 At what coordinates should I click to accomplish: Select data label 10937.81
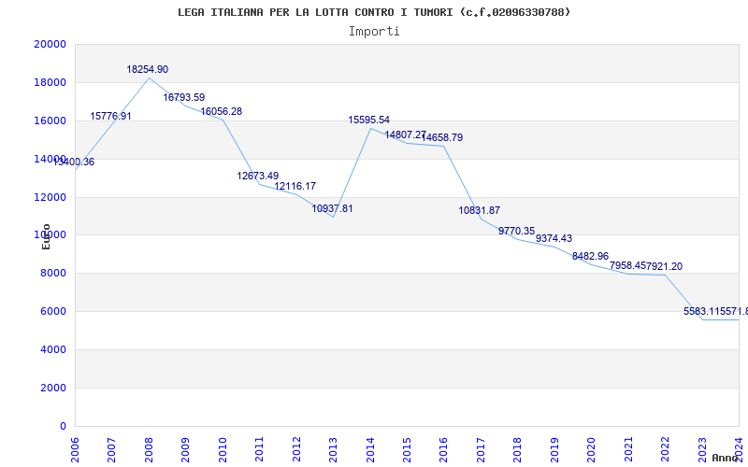333,208
